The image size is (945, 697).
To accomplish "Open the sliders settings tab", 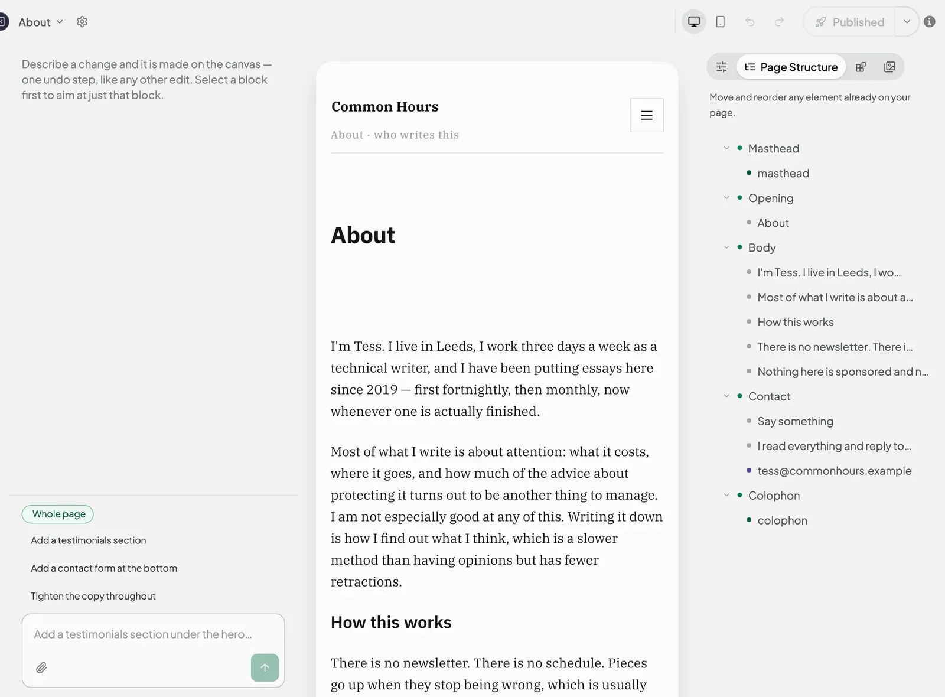I will (722, 67).
